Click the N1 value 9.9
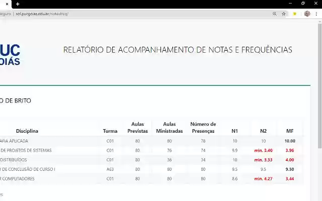The image size is (322, 201). tap(235, 150)
